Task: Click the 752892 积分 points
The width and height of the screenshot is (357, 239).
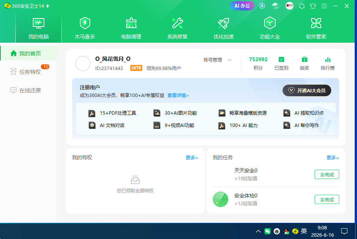Action: point(258,64)
